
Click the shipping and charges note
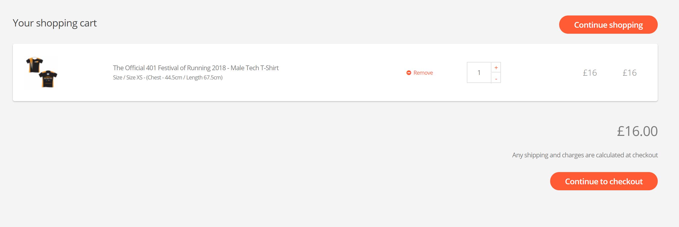585,155
